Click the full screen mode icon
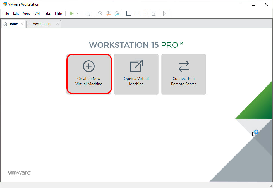This screenshot has width=273, height=188. pyautogui.click(x=145, y=13)
